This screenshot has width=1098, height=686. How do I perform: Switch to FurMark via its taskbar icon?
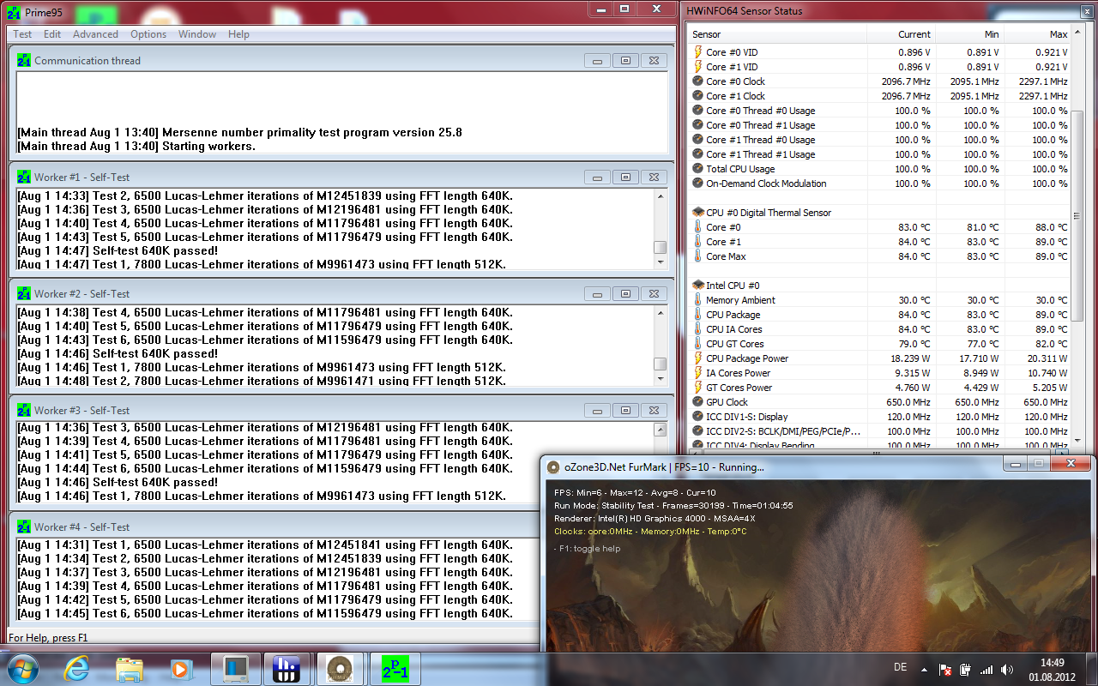point(340,668)
